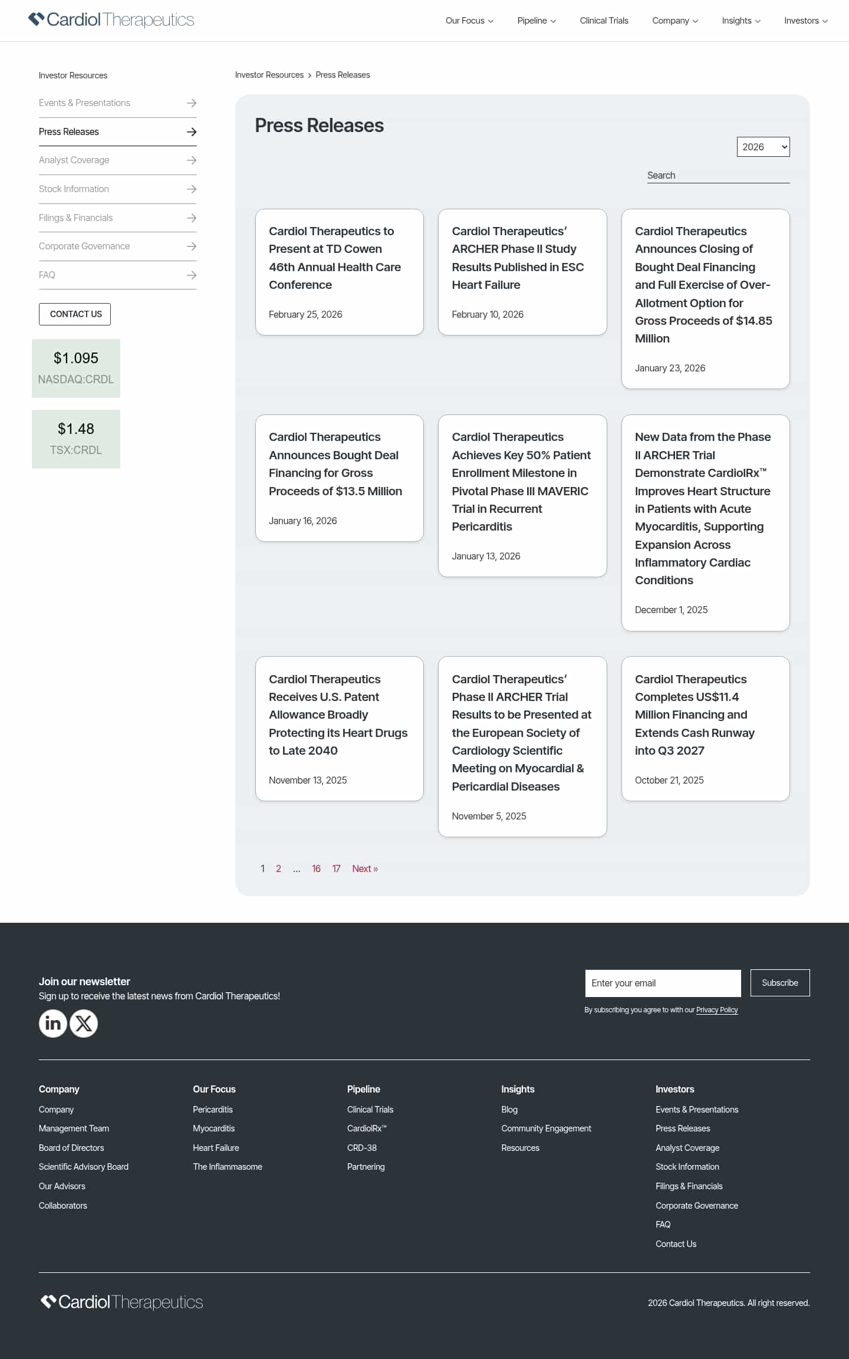Viewport: 849px width, 1359px height.
Task: Click the NASDAQ:CRDL stock price box
Action: 76,368
